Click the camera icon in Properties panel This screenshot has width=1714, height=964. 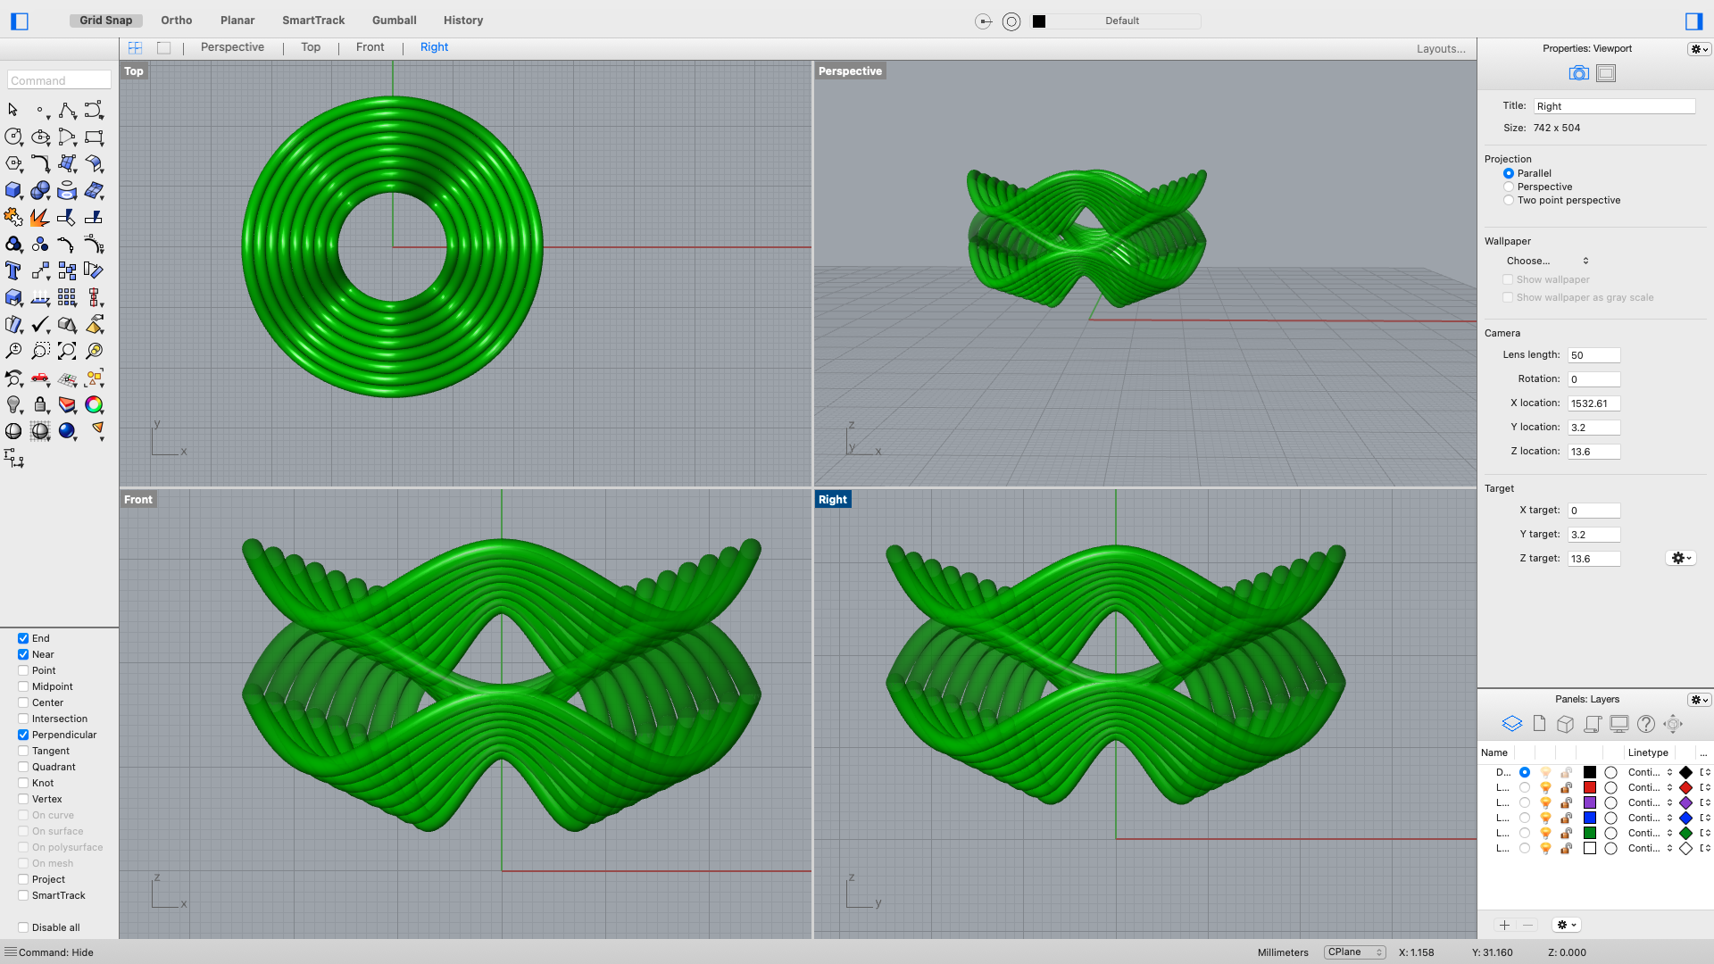1578,73
